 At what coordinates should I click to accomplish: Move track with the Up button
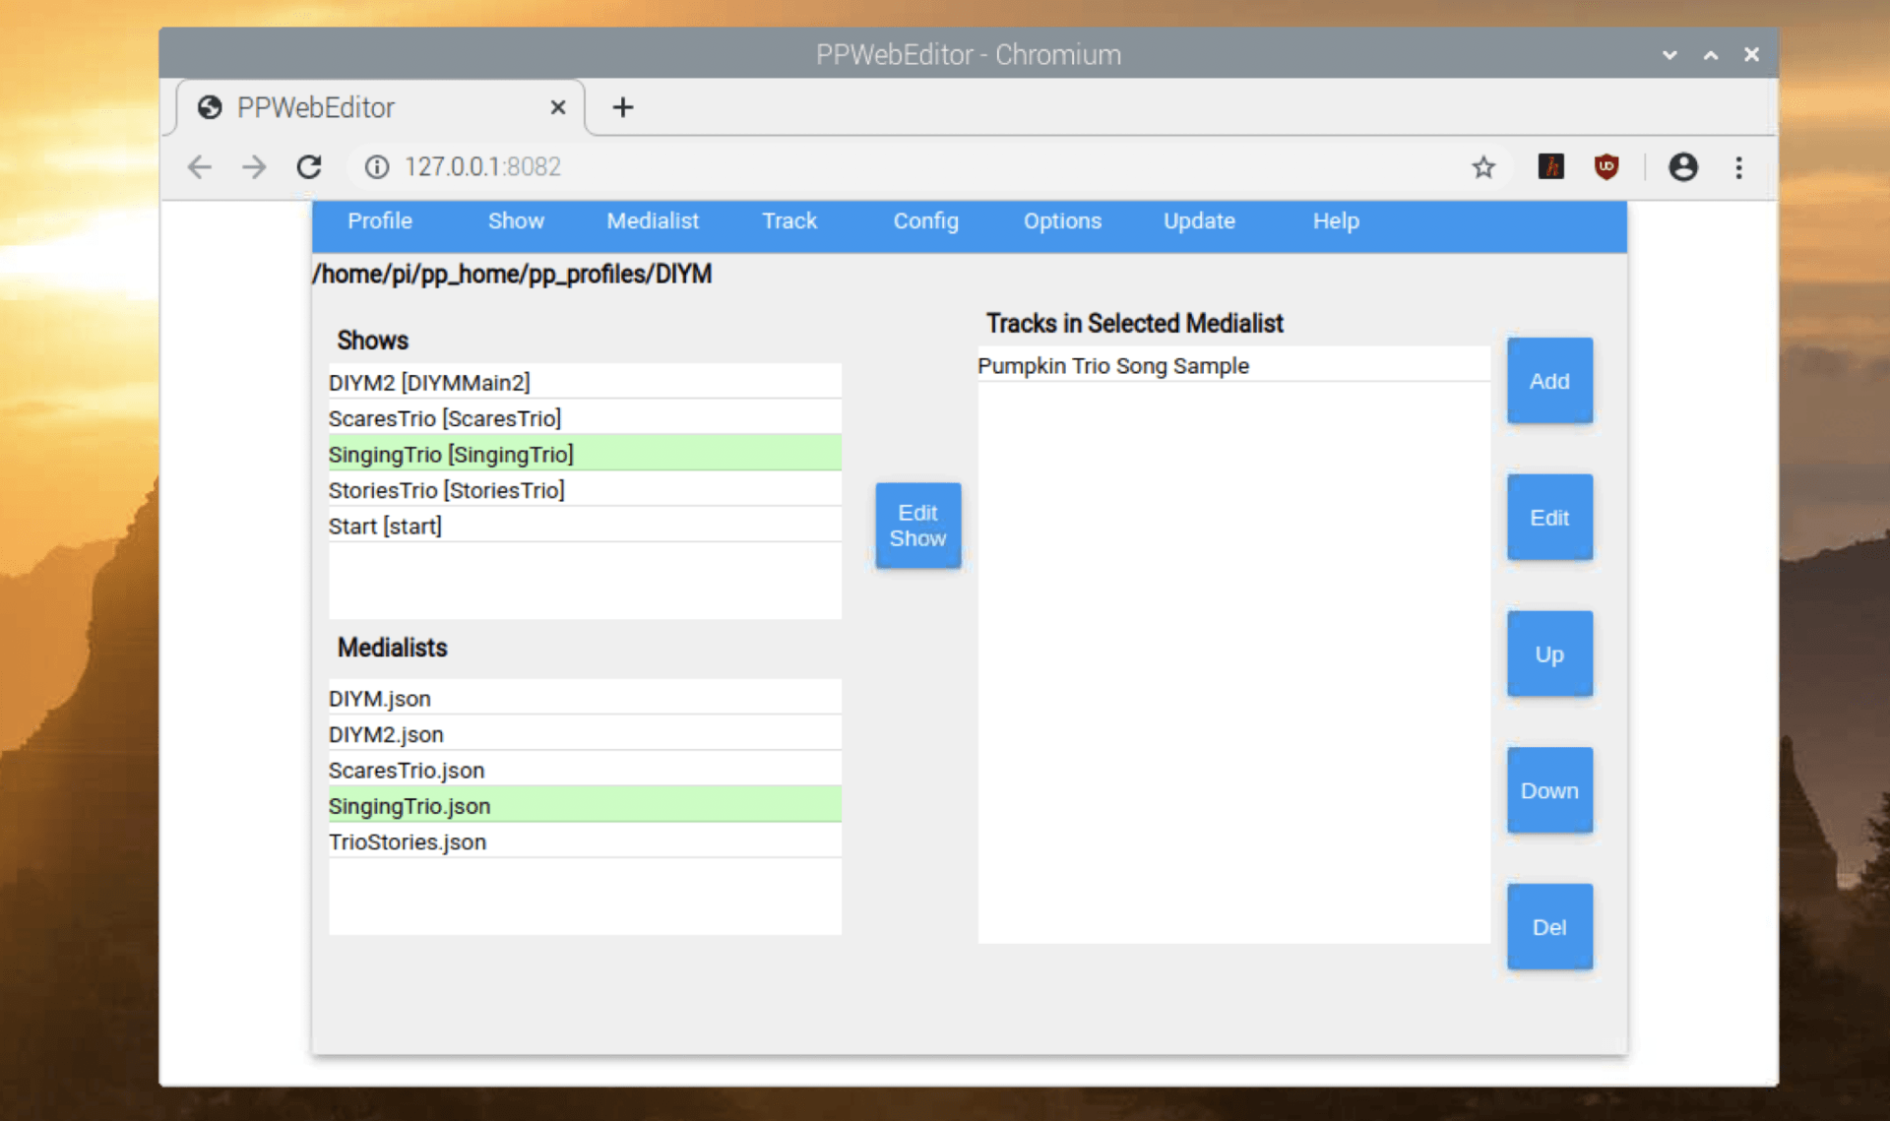pyautogui.click(x=1549, y=654)
